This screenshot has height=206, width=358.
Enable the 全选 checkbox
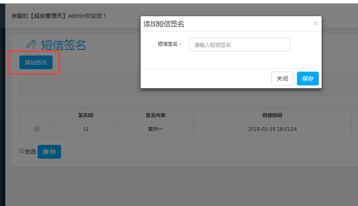tap(22, 151)
